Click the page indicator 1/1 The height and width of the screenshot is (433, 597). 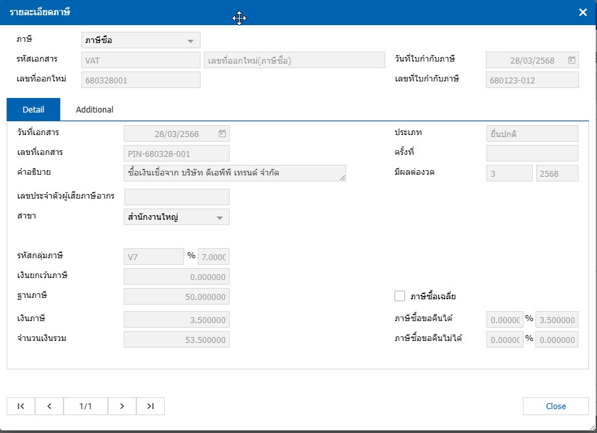click(85, 407)
